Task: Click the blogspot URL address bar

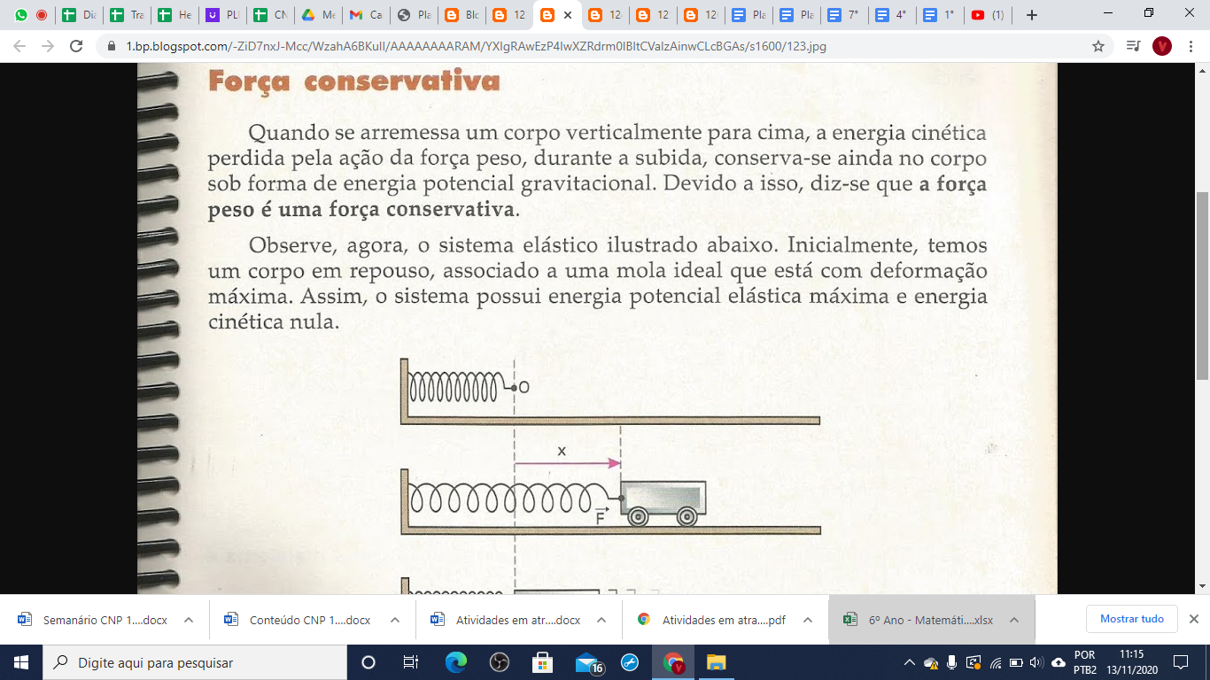Action: pyautogui.click(x=475, y=46)
